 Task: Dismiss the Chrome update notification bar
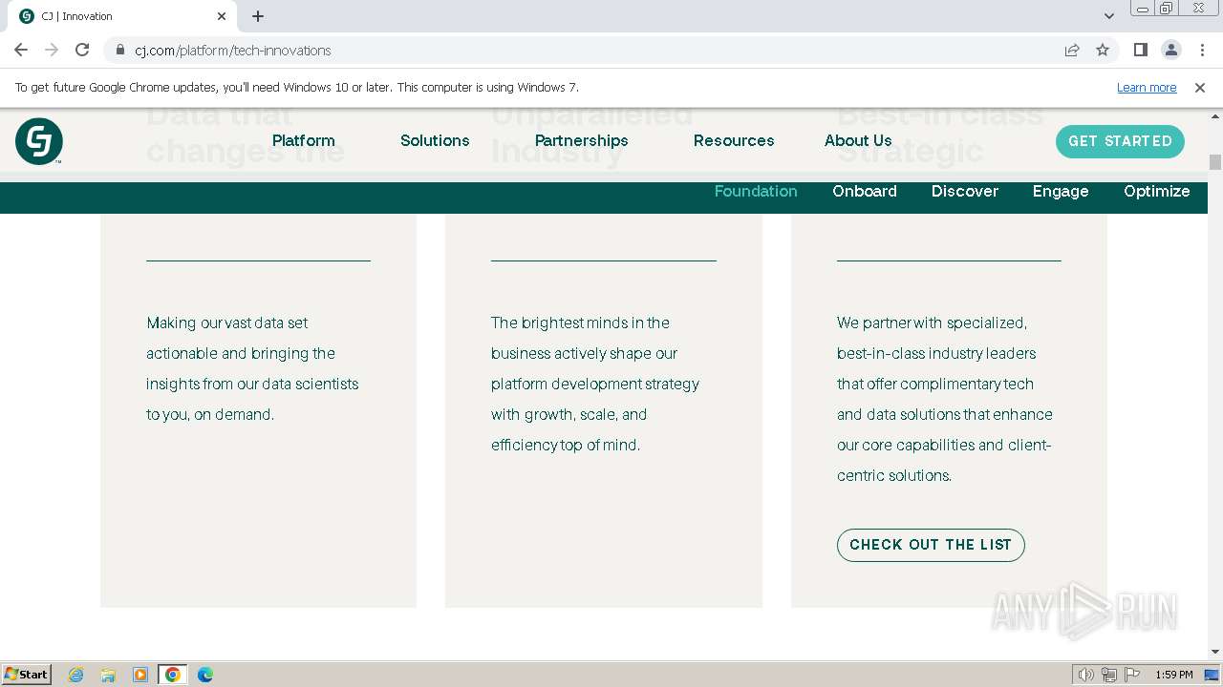[1200, 88]
